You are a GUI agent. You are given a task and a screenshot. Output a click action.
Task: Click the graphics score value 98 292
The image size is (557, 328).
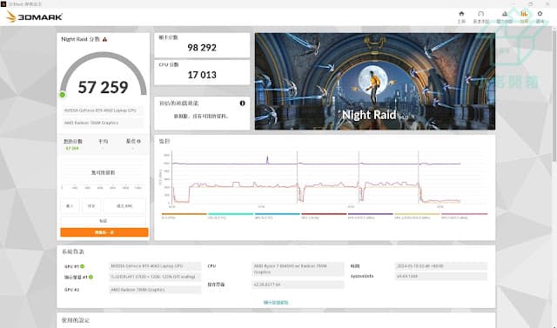[202, 48]
